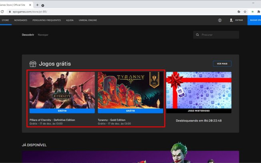The width and height of the screenshot is (261, 163).
Task: Click GRÁTIS banner under Tyranny artwork
Action: point(130,111)
